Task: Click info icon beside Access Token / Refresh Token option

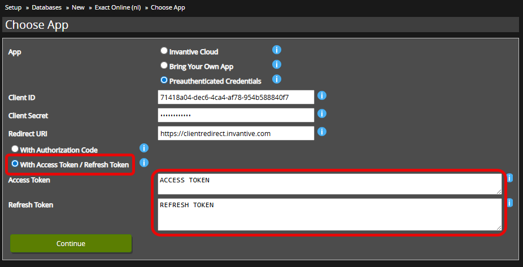Action: click(x=144, y=163)
